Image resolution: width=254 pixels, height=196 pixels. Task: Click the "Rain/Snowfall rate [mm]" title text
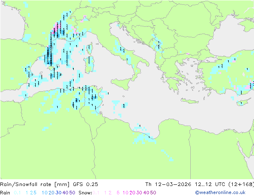pyautogui.click(x=35, y=184)
